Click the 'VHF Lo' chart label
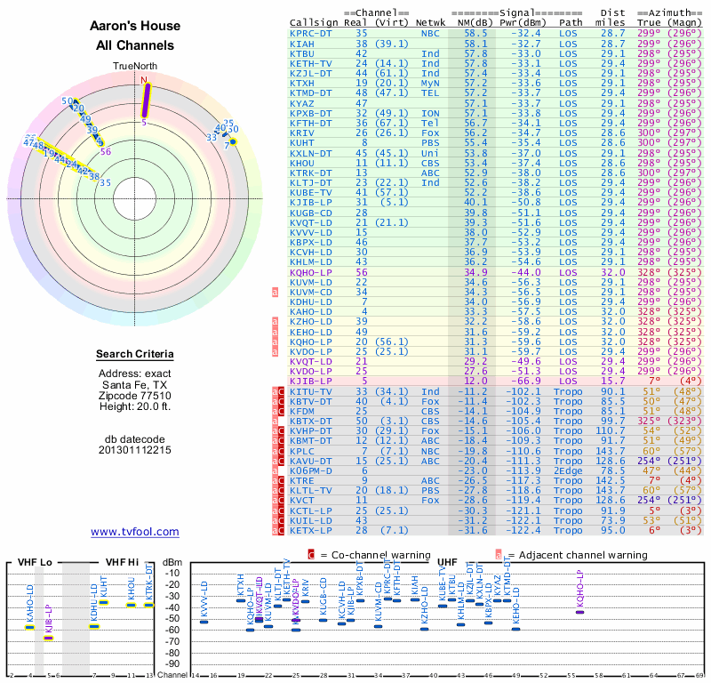 (x=35, y=562)
